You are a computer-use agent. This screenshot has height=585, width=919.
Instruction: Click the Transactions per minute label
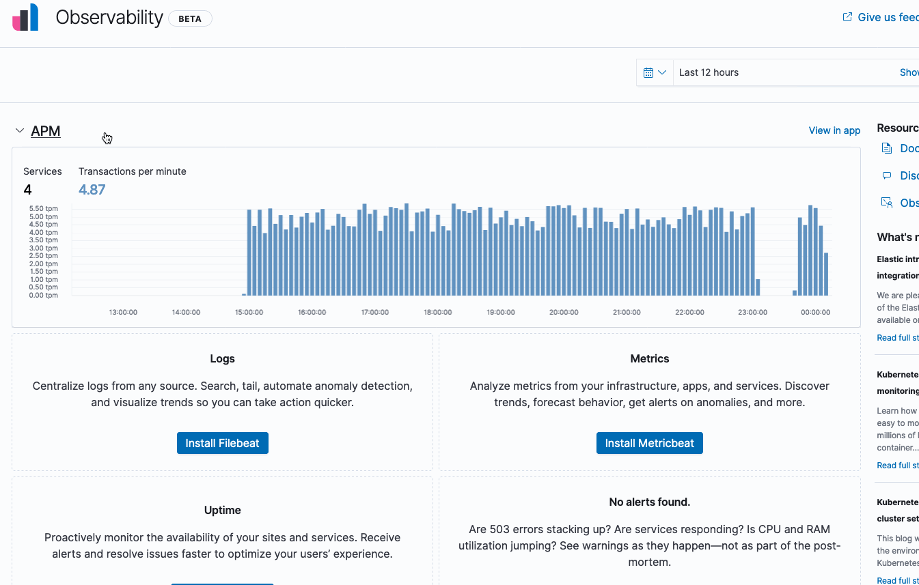pyautogui.click(x=133, y=171)
